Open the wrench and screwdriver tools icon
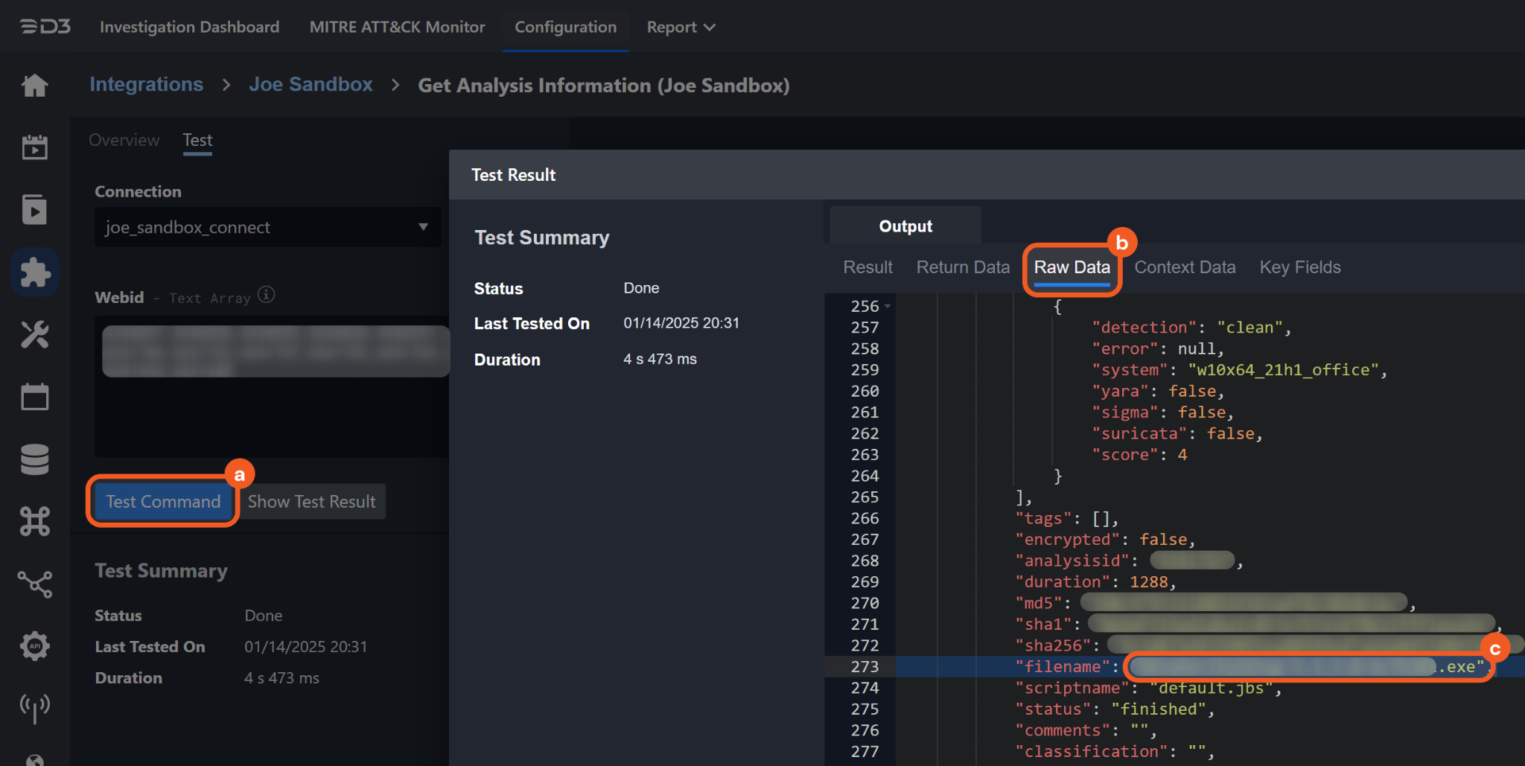The image size is (1525, 766). tap(34, 335)
